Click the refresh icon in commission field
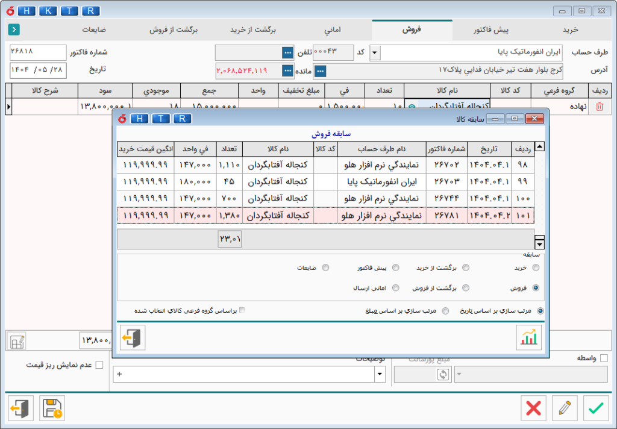Viewport: 617px width, 429px height. pyautogui.click(x=443, y=374)
